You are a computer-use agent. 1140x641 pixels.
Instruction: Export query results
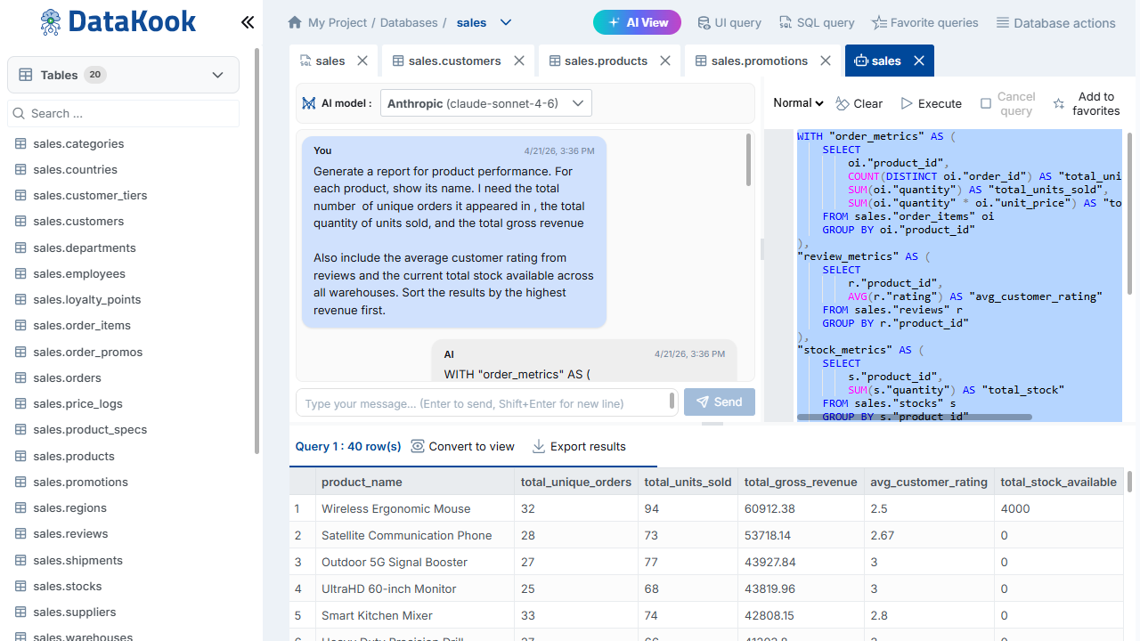point(579,446)
